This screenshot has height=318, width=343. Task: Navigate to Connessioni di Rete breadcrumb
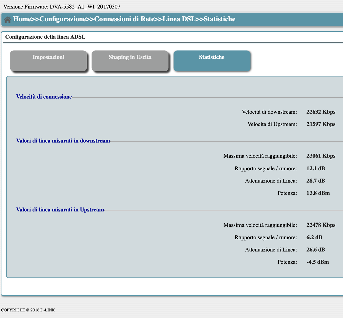124,19
